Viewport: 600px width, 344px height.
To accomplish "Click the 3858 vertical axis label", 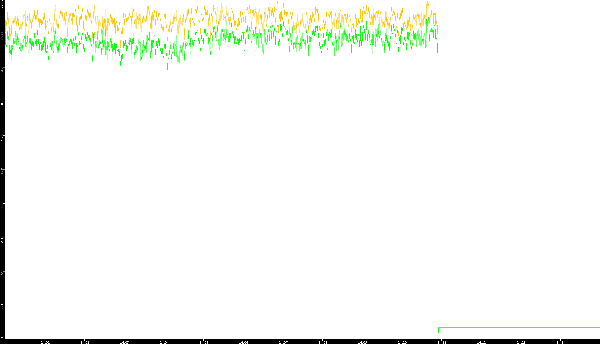I will click(x=2, y=172).
